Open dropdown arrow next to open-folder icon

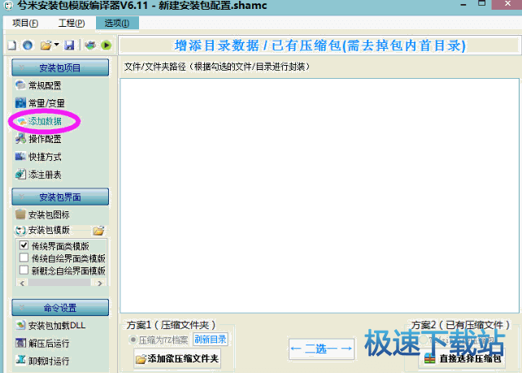(x=58, y=45)
